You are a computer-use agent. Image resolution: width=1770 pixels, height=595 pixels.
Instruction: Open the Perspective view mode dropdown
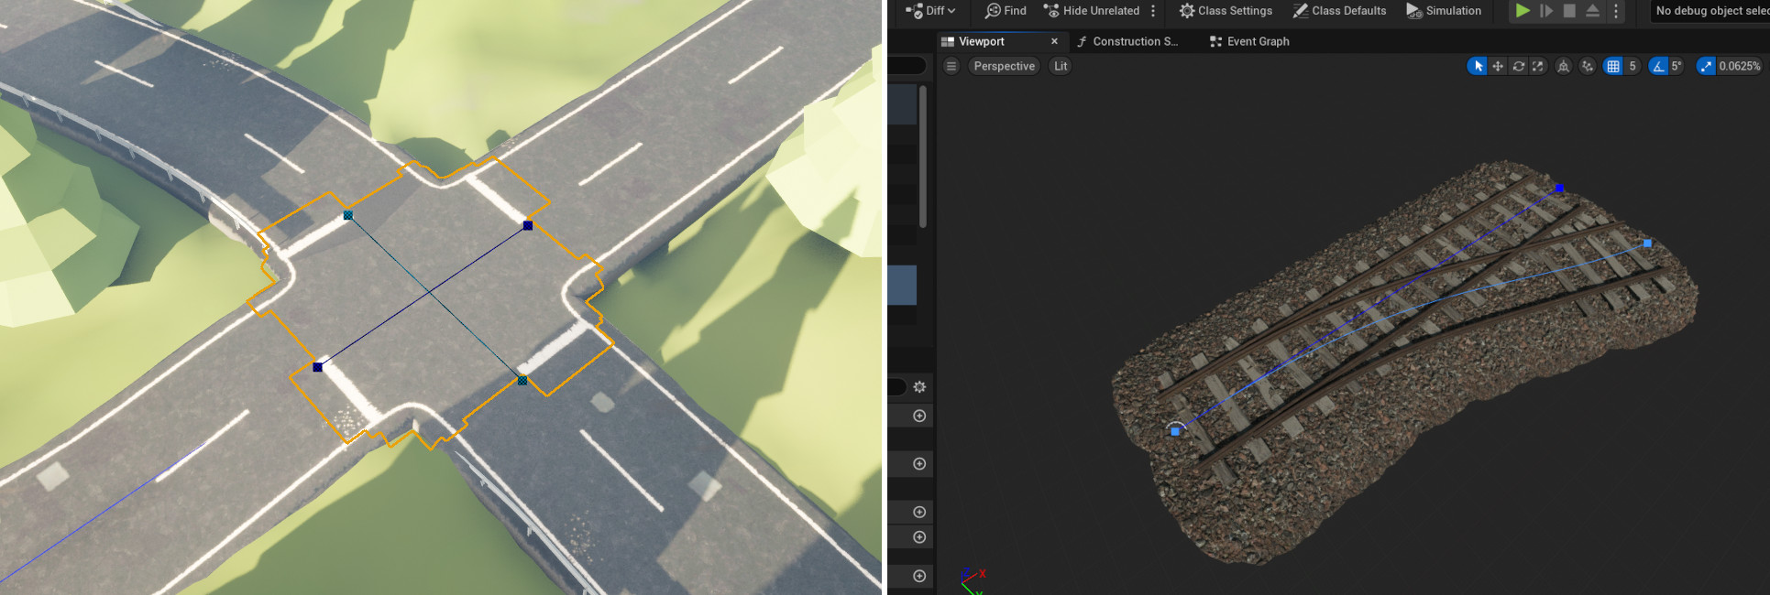point(1004,66)
